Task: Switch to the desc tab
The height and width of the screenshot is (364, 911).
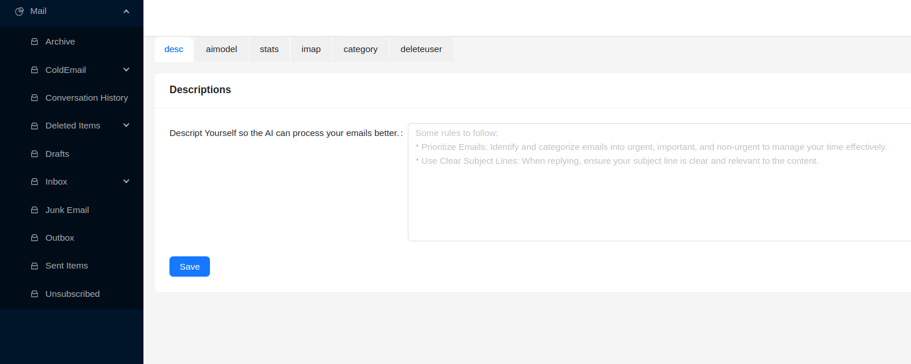Action: [174, 49]
